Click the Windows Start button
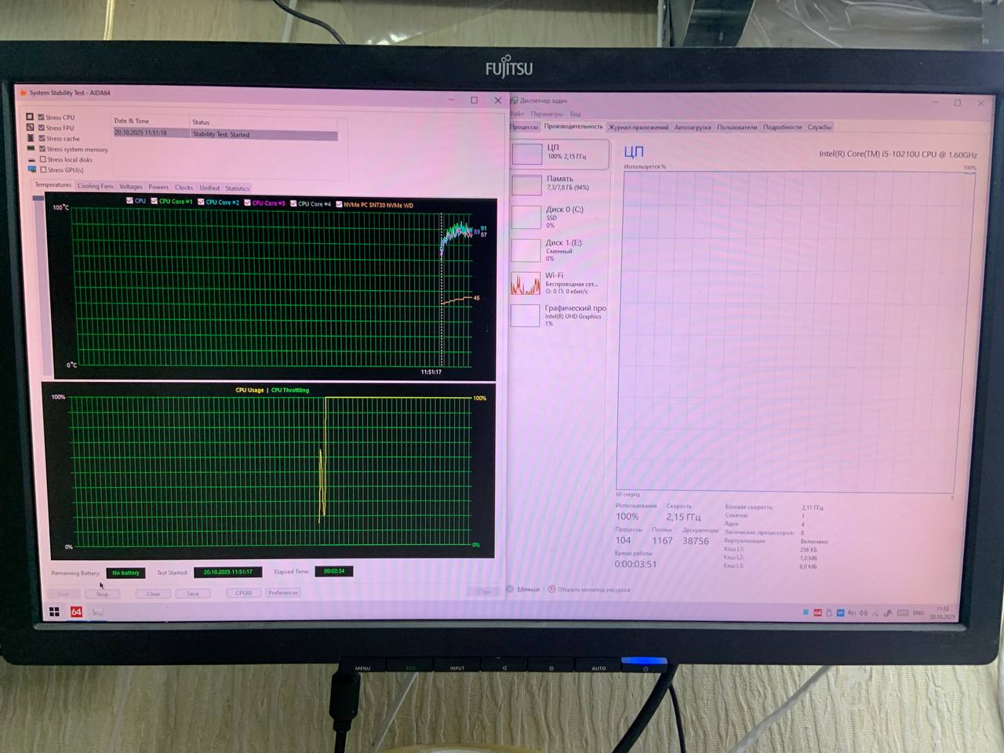 pyautogui.click(x=54, y=612)
